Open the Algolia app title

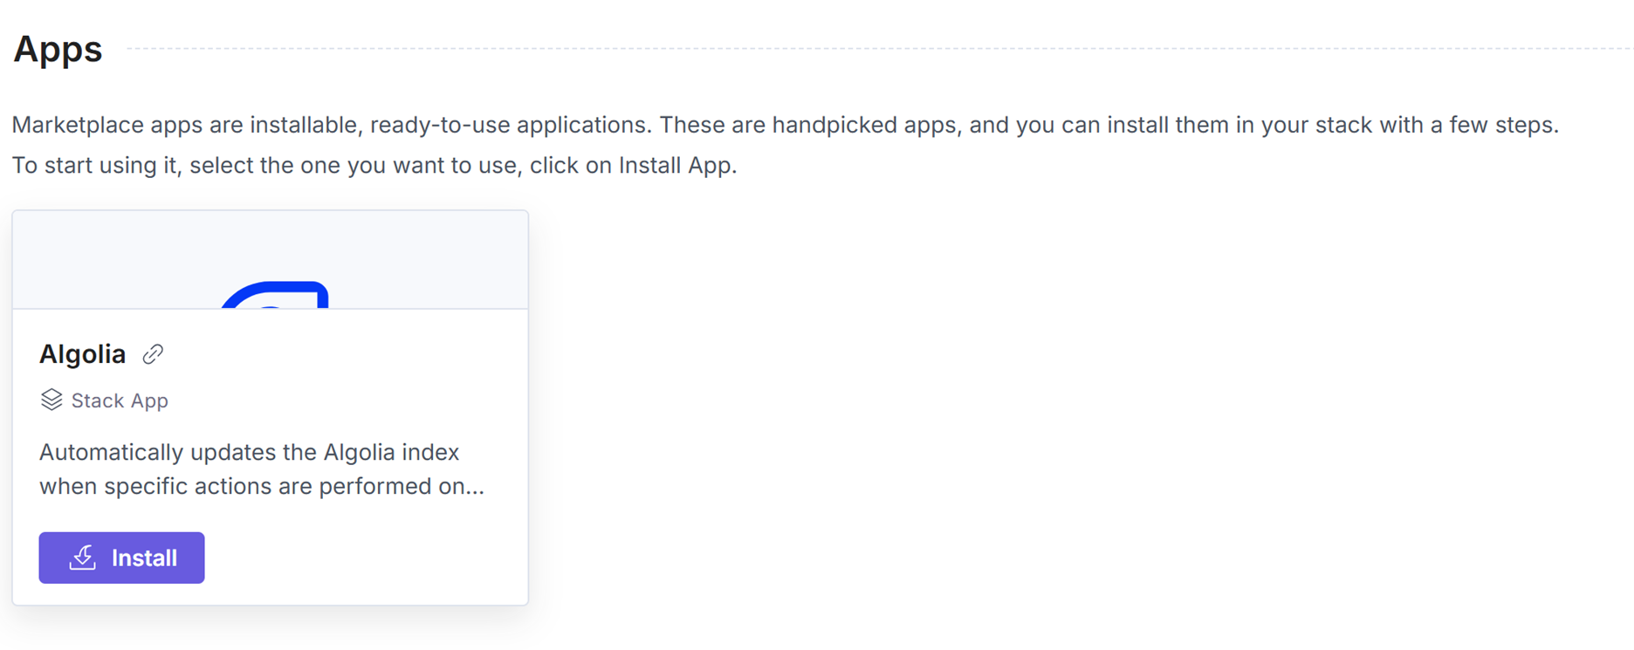pos(82,354)
